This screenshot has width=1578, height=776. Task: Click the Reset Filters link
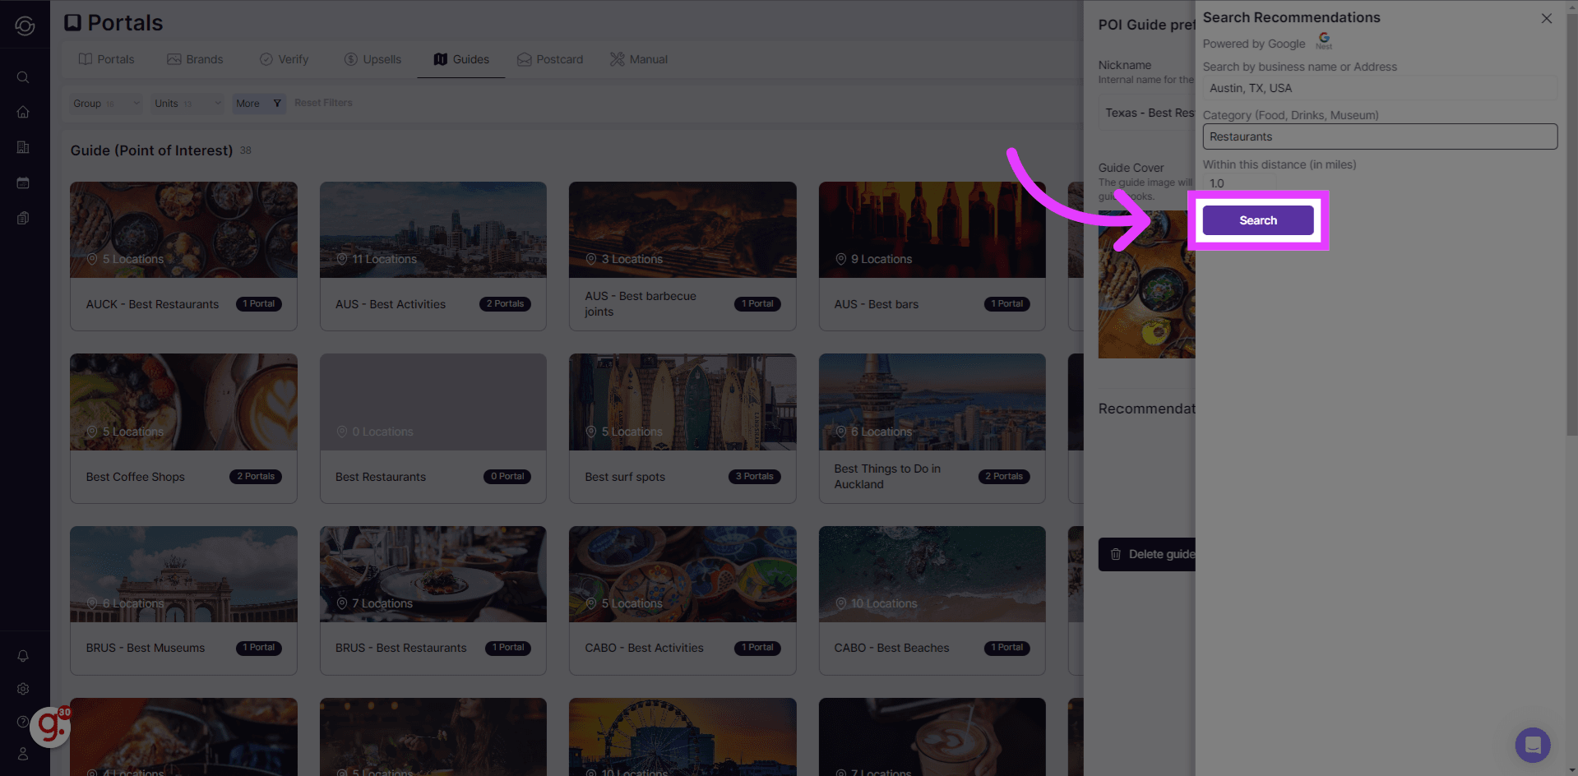pyautogui.click(x=322, y=102)
